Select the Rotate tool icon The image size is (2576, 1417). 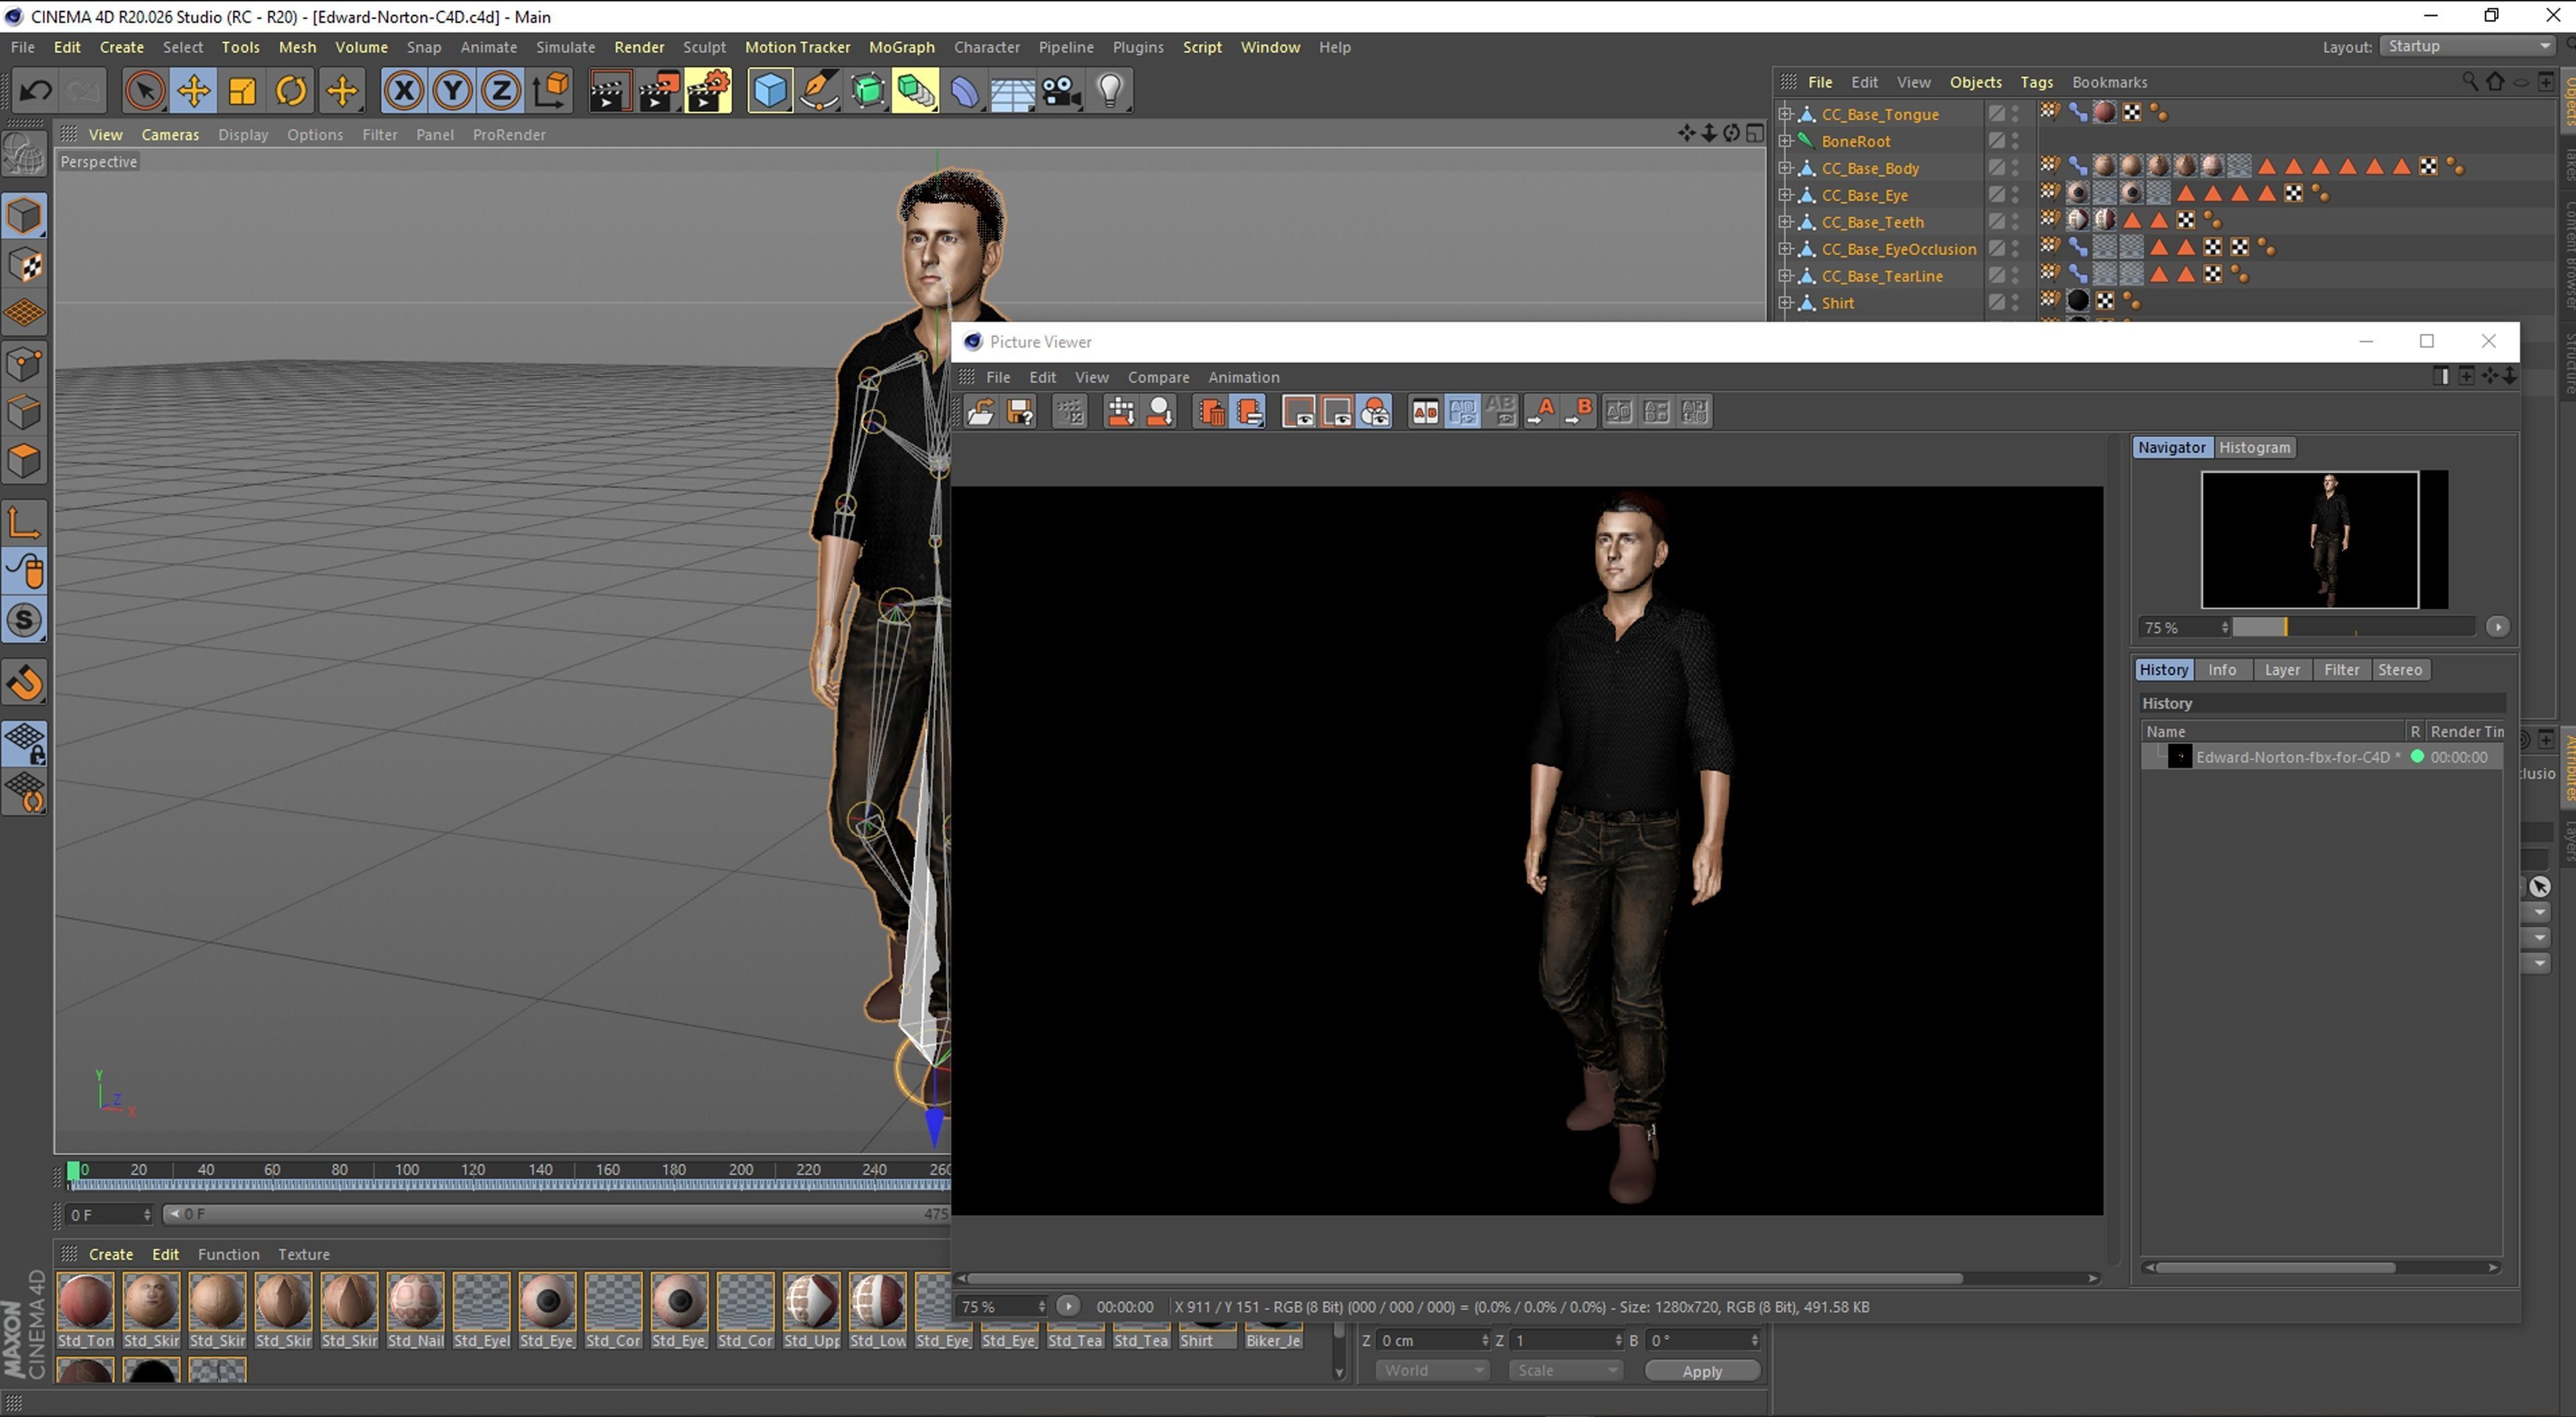pyautogui.click(x=291, y=91)
